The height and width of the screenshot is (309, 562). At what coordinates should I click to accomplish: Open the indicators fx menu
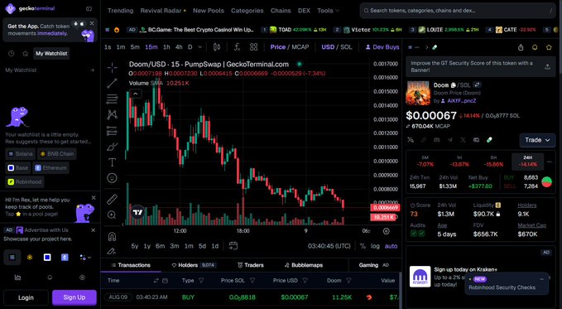(x=237, y=47)
